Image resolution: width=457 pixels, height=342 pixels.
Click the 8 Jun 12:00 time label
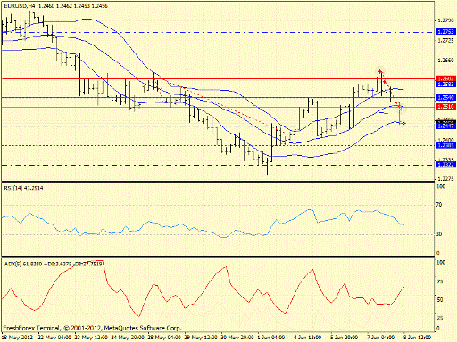click(417, 338)
